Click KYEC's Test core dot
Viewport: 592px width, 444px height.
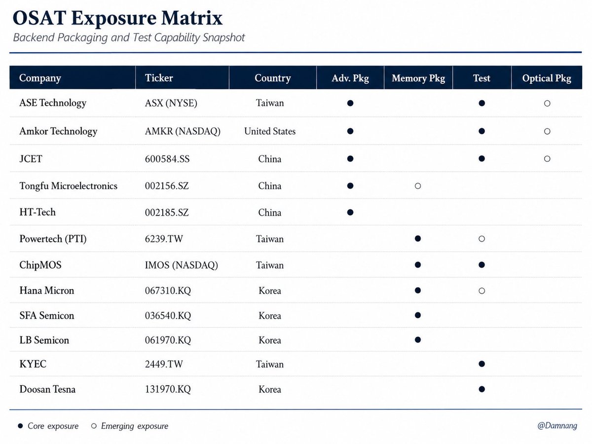point(481,364)
